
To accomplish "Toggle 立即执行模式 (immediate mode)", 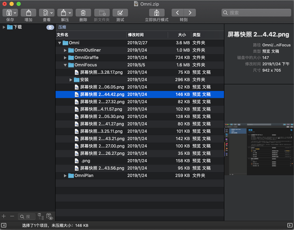I will (157, 13).
